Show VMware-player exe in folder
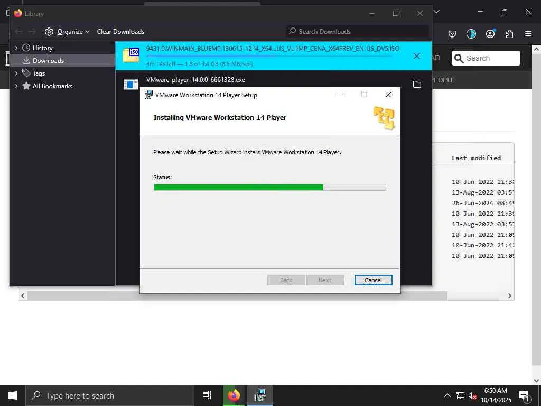Screen dimensions: 541x406 point(417,84)
